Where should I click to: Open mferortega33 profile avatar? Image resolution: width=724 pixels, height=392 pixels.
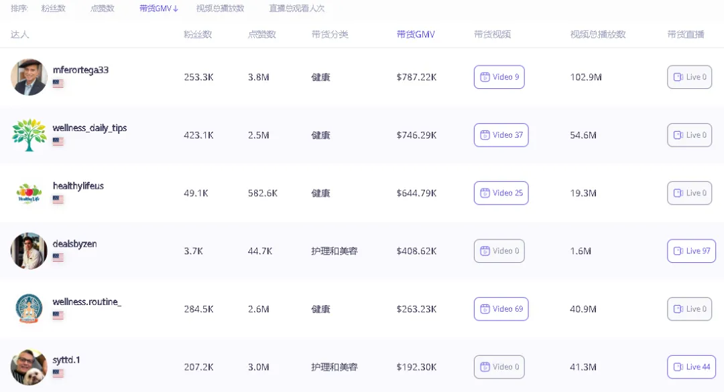point(29,77)
